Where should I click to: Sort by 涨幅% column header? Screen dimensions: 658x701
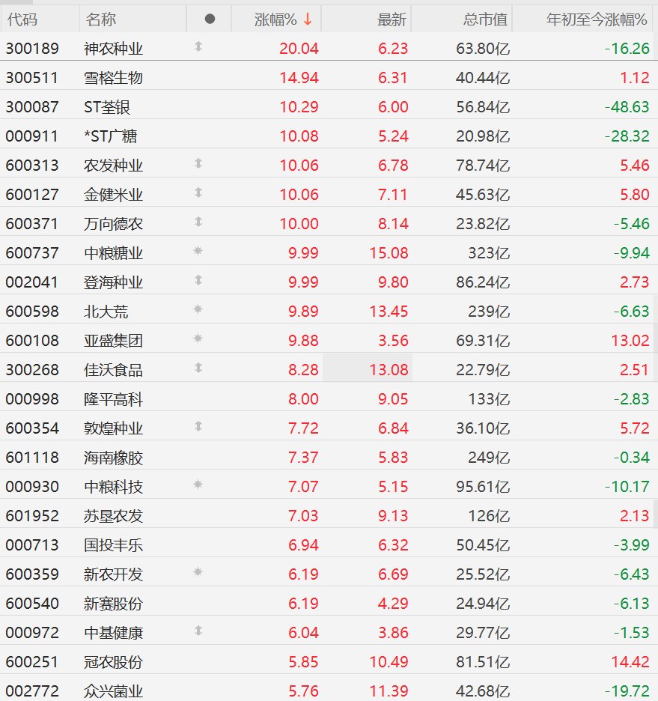(275, 19)
